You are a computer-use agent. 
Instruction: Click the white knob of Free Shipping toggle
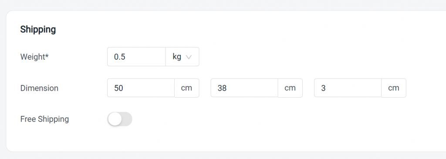[115, 119]
